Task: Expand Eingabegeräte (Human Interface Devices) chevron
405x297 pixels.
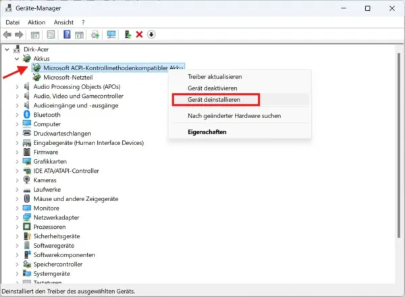Action: click(17, 143)
